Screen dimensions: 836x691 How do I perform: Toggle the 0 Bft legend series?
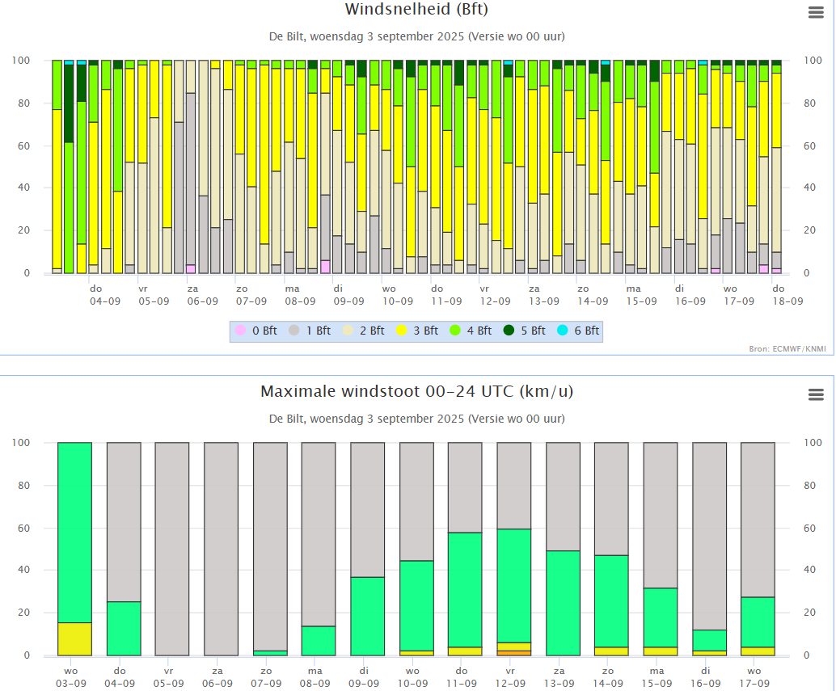[256, 331]
